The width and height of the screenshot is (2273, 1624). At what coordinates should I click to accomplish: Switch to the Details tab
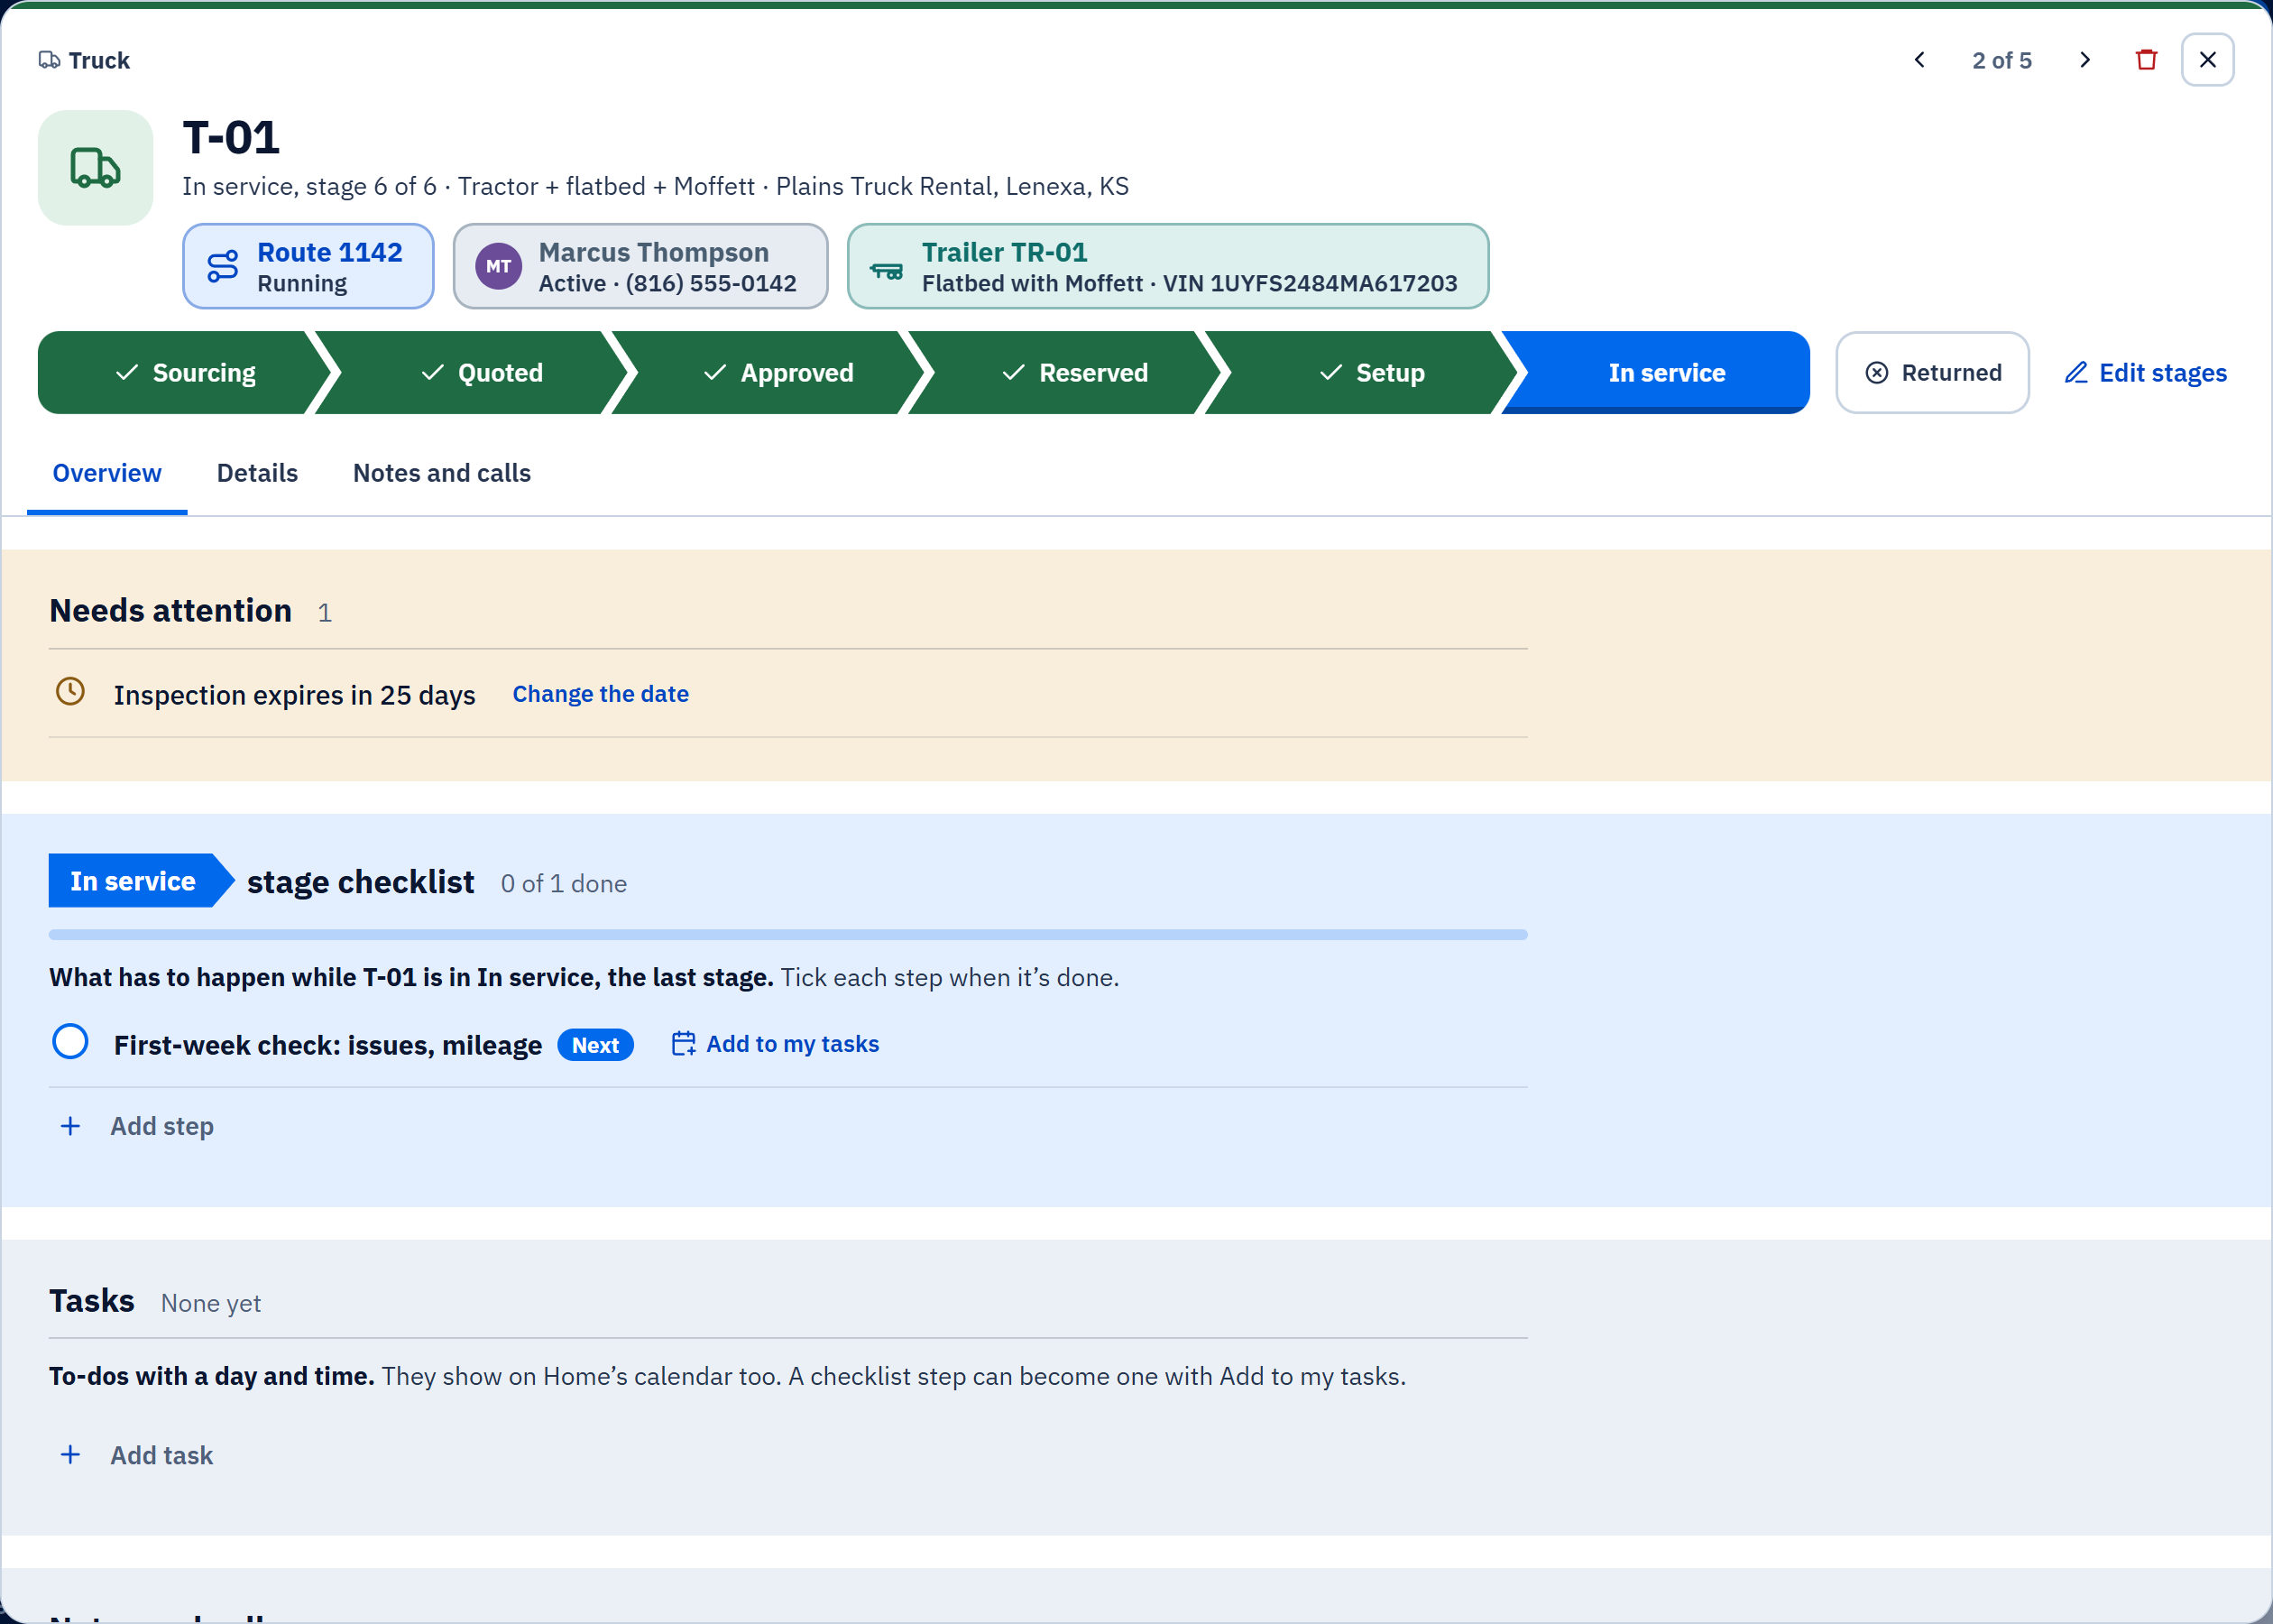[x=257, y=473]
